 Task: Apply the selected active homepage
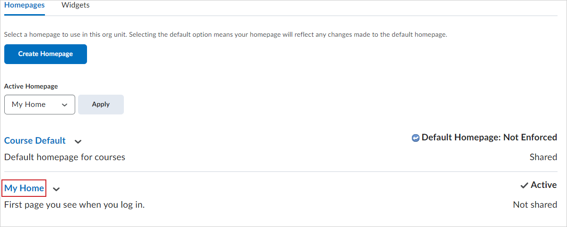click(101, 105)
